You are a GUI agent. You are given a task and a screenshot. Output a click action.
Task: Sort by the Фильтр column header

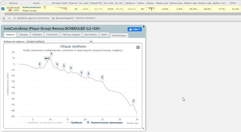[x=13, y=3]
